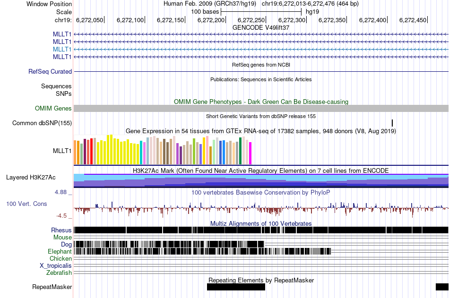Open Multiz Alignments of 100 Vertebrates title
The height and width of the screenshot is (298, 449).
tap(261, 223)
